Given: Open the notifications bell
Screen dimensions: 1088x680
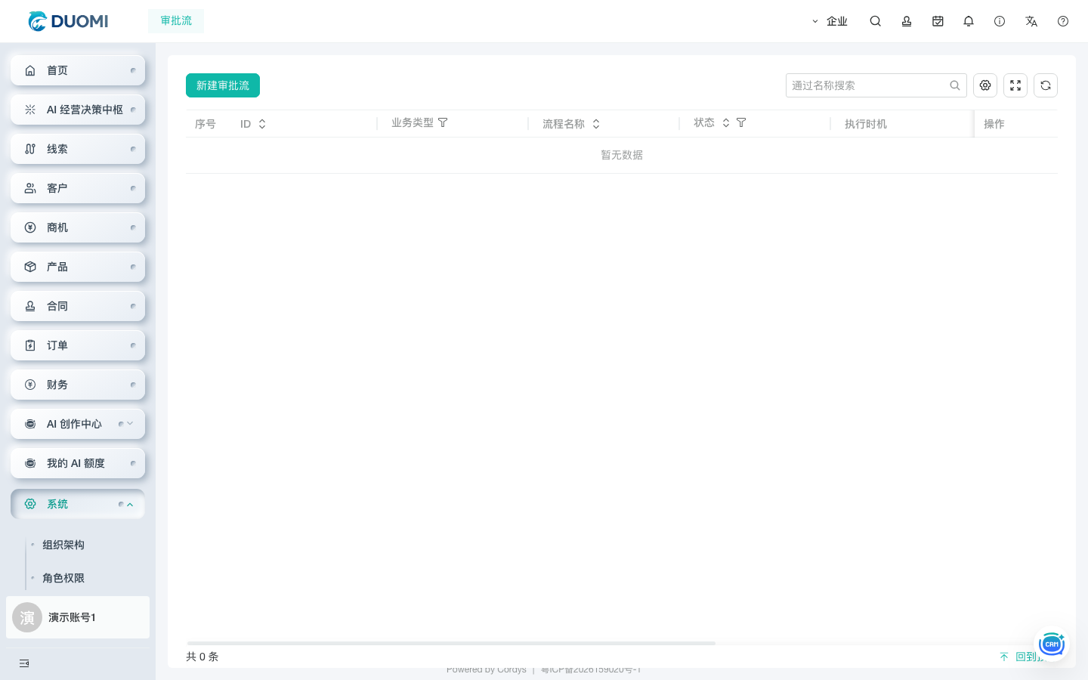Looking at the screenshot, I should coord(969,21).
